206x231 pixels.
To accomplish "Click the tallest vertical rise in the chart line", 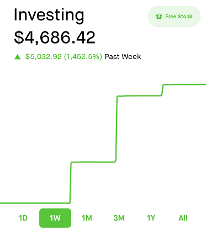I will tap(117, 129).
